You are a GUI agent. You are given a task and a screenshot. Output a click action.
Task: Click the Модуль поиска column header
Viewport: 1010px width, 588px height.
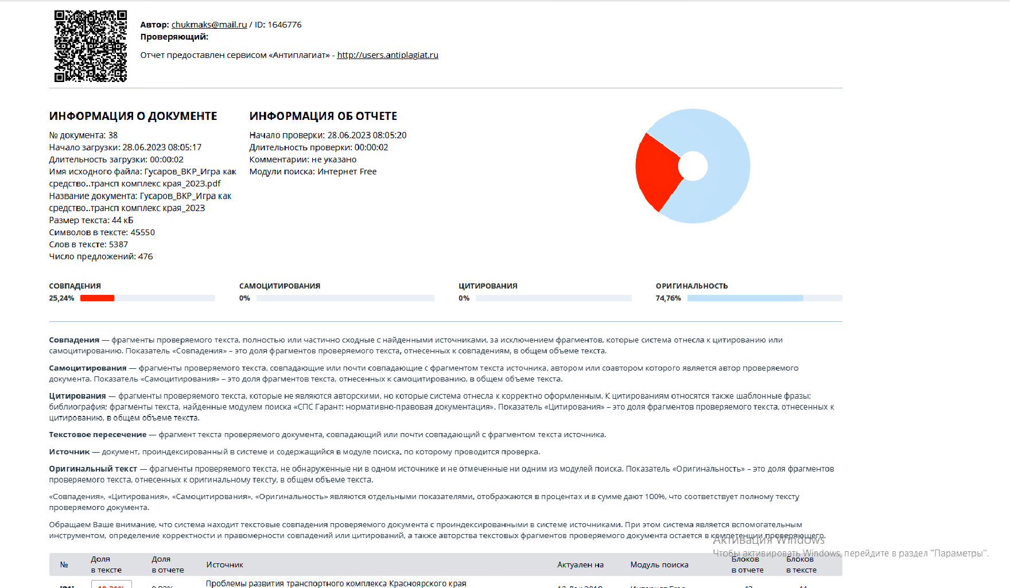click(x=659, y=564)
